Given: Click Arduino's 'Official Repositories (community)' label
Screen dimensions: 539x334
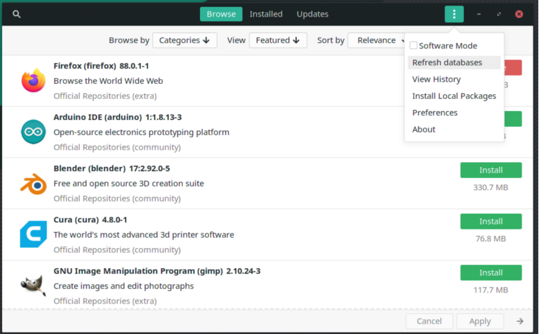Looking at the screenshot, I should (x=117, y=148).
